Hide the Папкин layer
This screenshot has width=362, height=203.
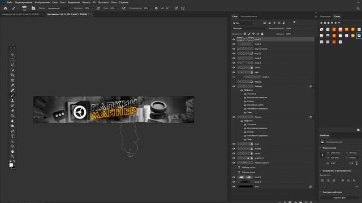234,117
